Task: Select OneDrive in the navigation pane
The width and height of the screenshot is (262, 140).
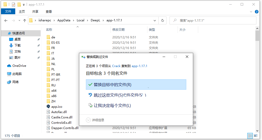Action: point(19,66)
